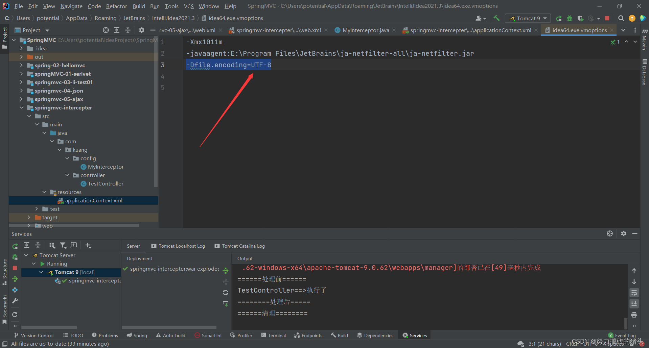Close the idea64.exe.vmoptions tab
This screenshot has height=348, width=649.
(612, 30)
